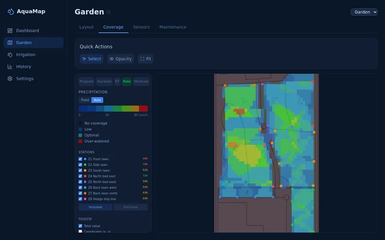Click the red dot for Z4 North bed east
The image size is (385, 240).
tap(85, 176)
